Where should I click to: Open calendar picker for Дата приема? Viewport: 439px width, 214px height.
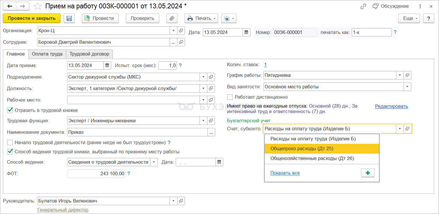pos(107,66)
